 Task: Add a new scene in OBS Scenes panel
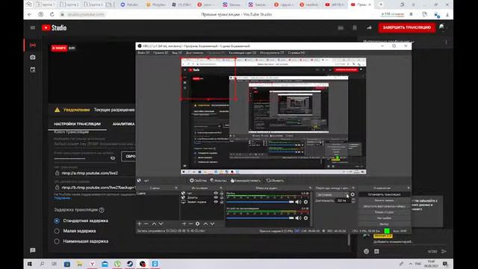[x=140, y=224]
